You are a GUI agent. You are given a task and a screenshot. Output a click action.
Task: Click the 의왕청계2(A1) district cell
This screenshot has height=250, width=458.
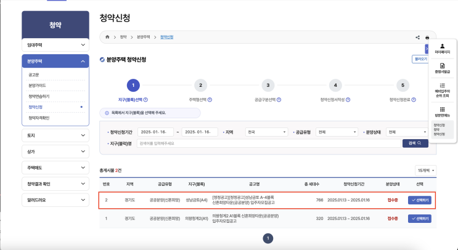point(197,219)
